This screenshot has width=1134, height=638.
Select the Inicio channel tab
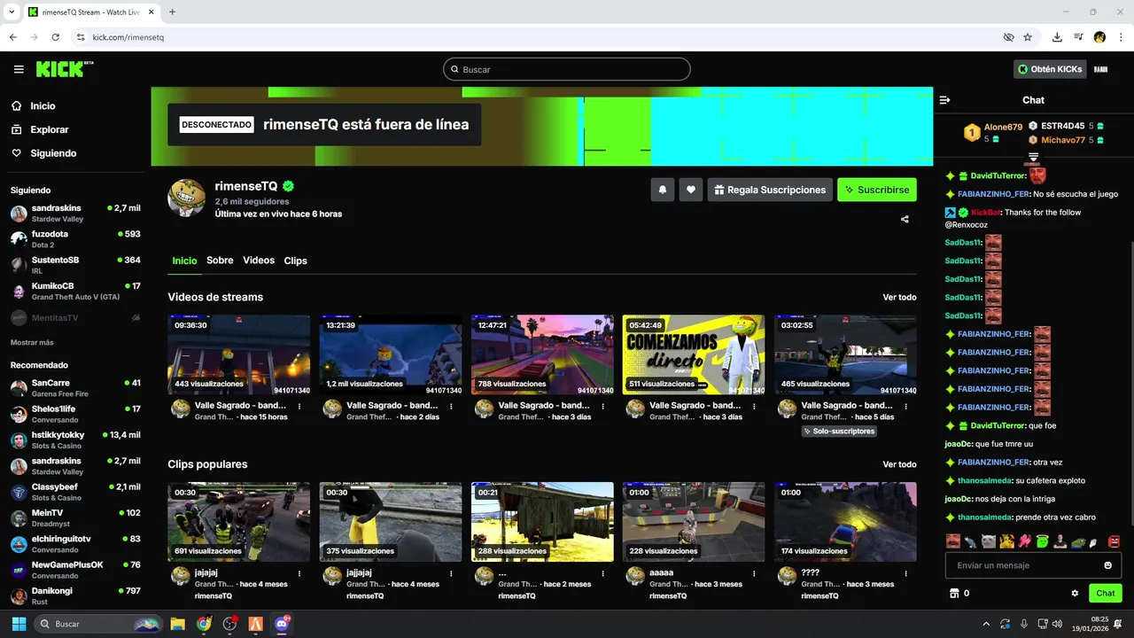click(184, 261)
